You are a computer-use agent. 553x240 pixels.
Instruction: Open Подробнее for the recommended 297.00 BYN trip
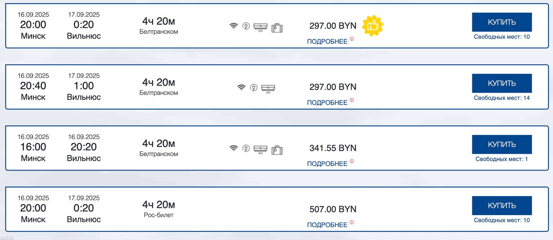[x=327, y=42]
